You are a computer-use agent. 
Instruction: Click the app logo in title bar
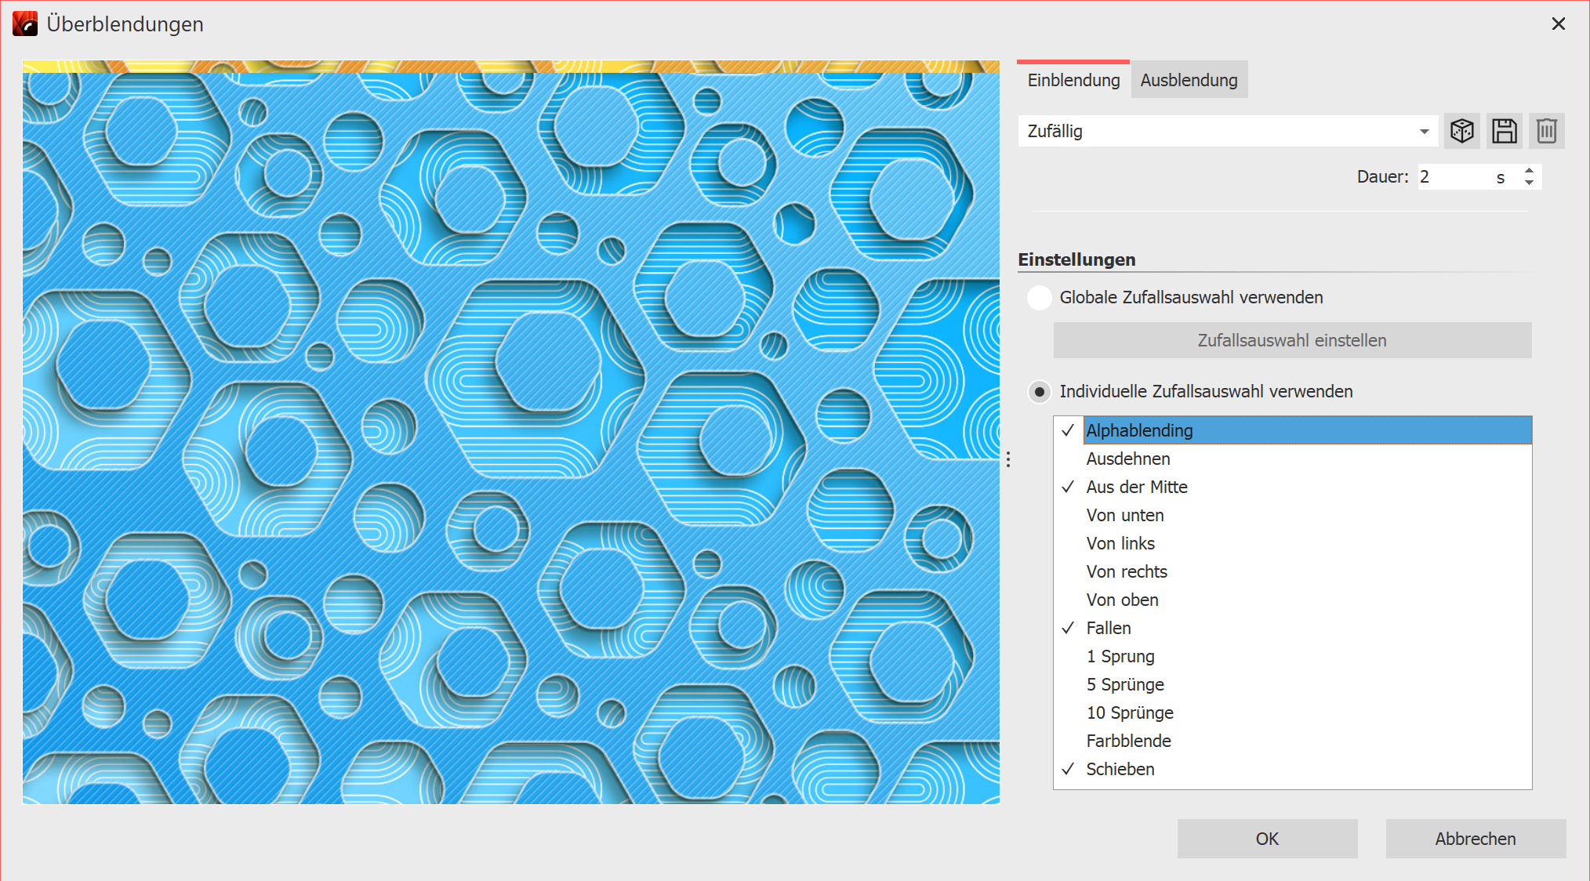pyautogui.click(x=25, y=24)
